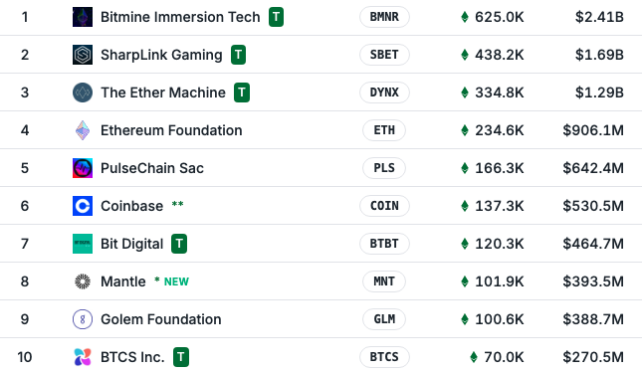Click the green T badge next to BTCS Inc.

point(181,357)
